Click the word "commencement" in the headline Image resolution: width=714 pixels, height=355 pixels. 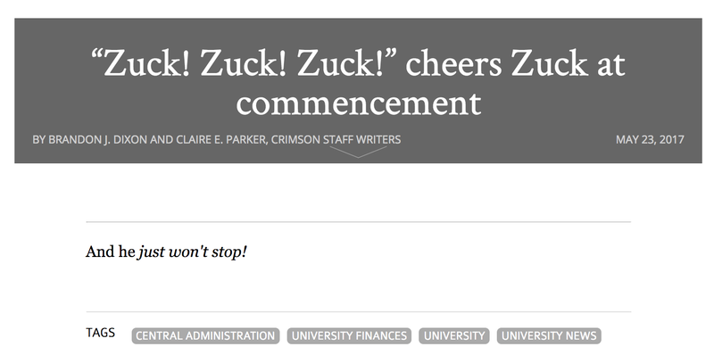tap(359, 103)
